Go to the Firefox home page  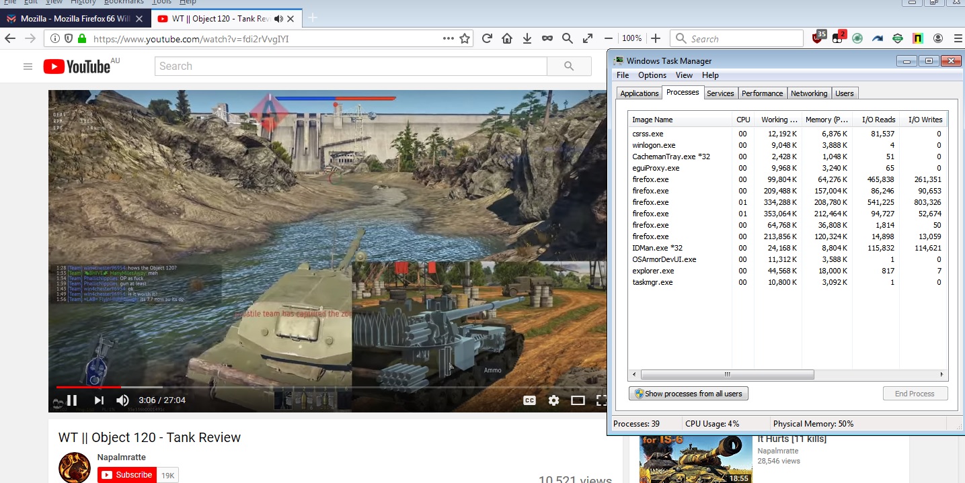[507, 39]
